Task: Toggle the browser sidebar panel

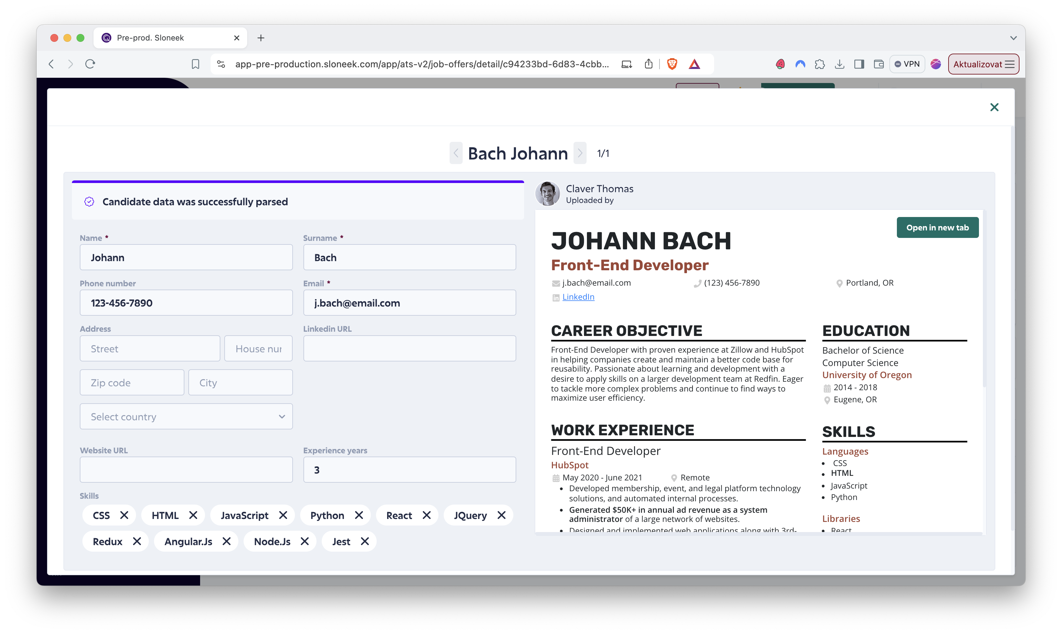Action: click(859, 64)
